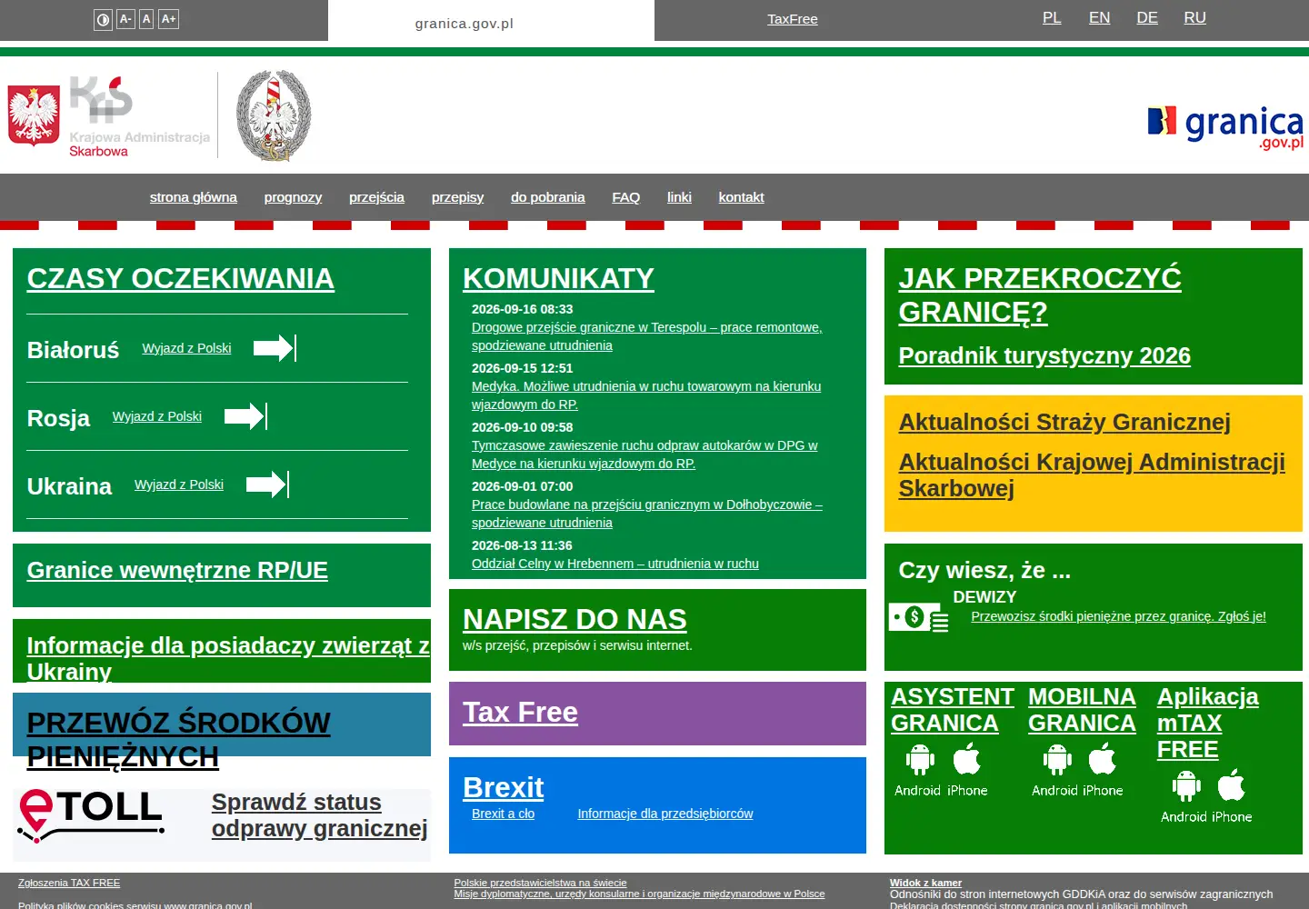Open Android download for Mobilna Granica
Viewport: 1309px width, 909px height.
pos(1056,770)
